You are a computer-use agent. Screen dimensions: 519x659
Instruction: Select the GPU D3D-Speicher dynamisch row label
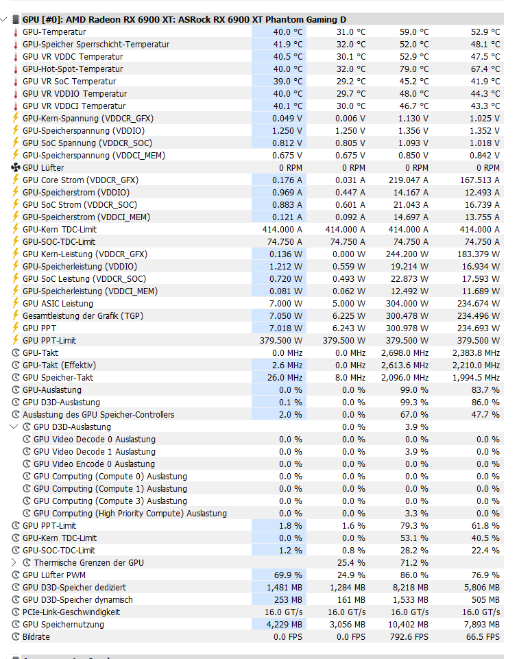(77, 600)
